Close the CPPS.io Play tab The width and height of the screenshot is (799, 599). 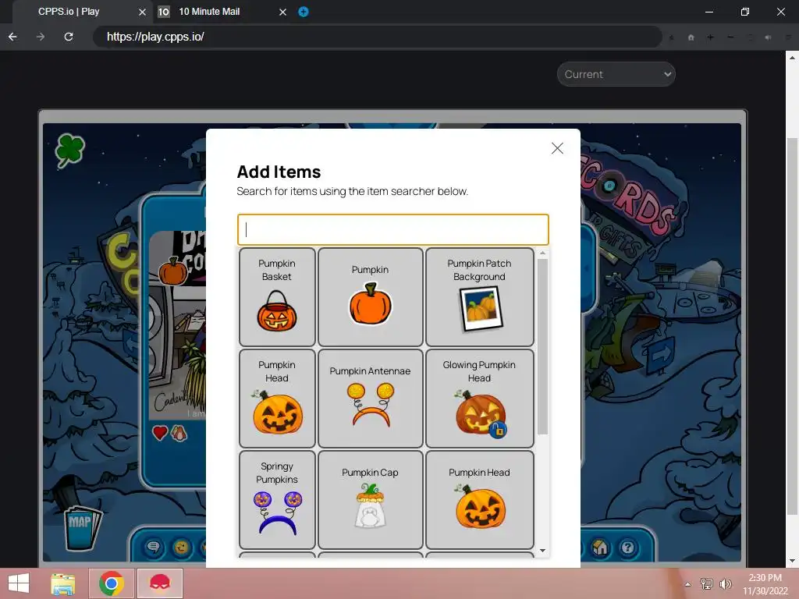pyautogui.click(x=142, y=12)
